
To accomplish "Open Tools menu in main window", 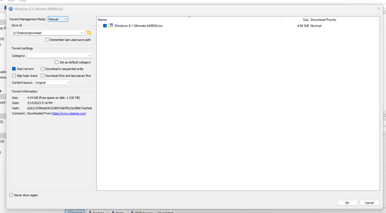I will 11,1.
